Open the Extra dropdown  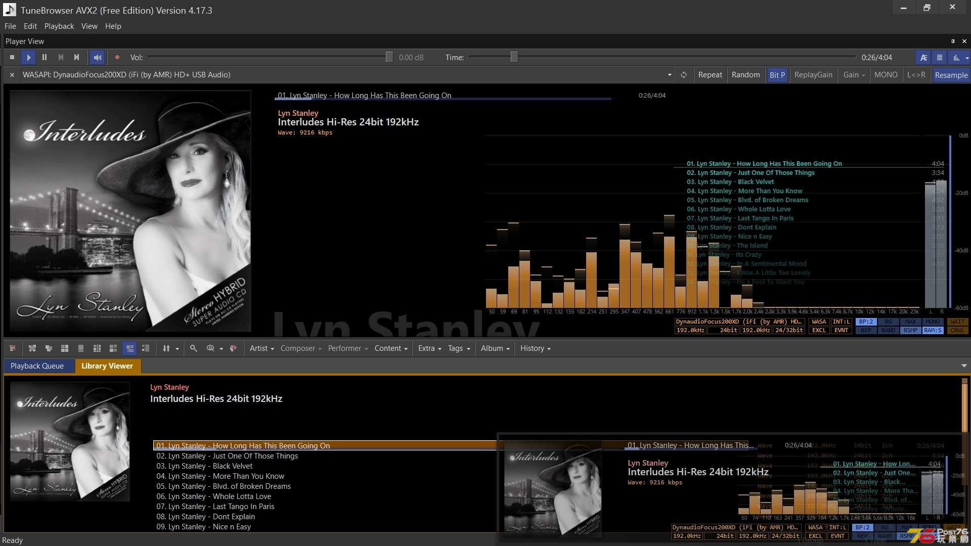pyautogui.click(x=429, y=348)
